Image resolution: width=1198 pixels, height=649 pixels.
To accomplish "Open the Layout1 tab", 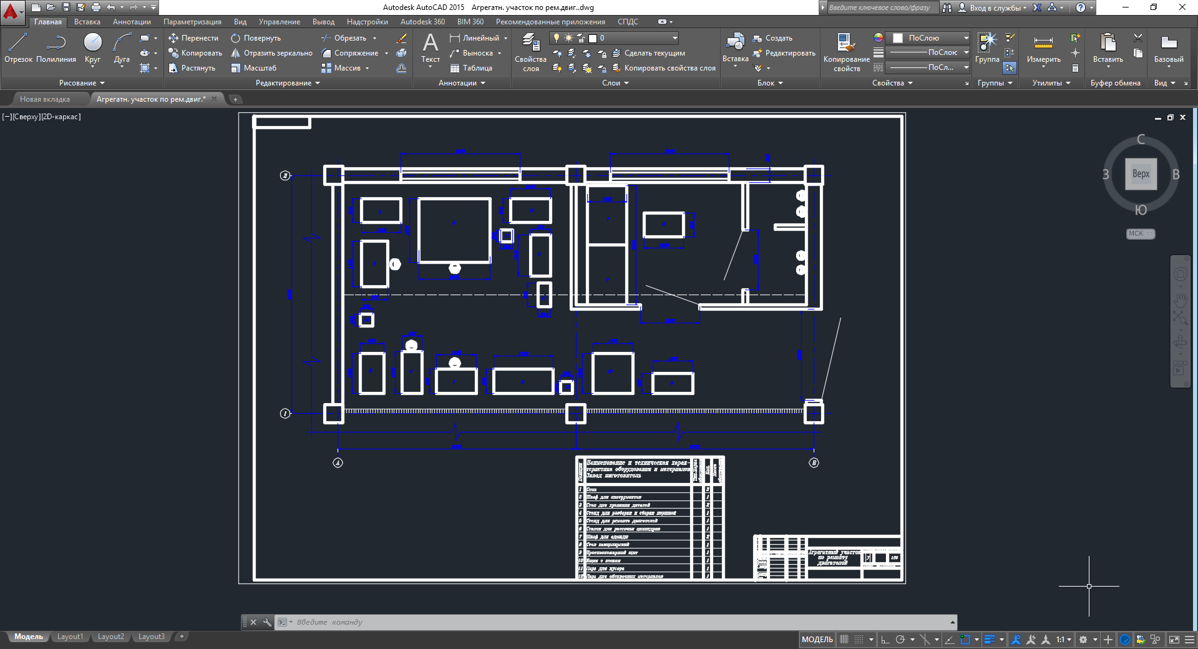I will (70, 637).
